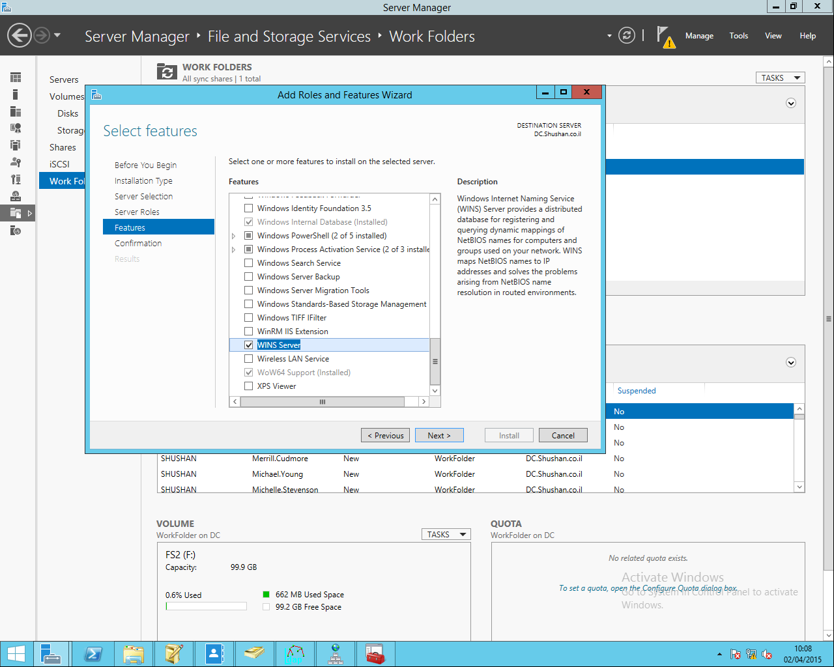Collapse the users panel above the Suspended column
This screenshot has height=667, width=834.
791,362
